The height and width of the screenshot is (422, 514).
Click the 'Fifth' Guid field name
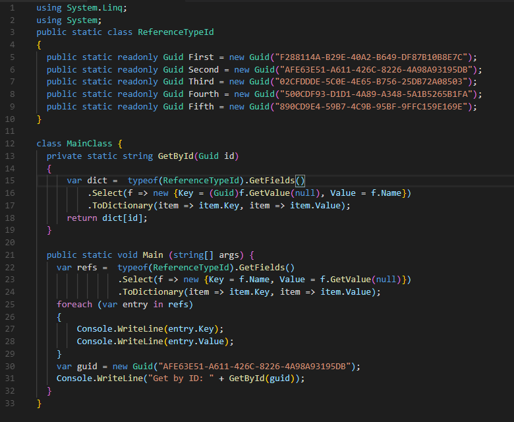201,107
